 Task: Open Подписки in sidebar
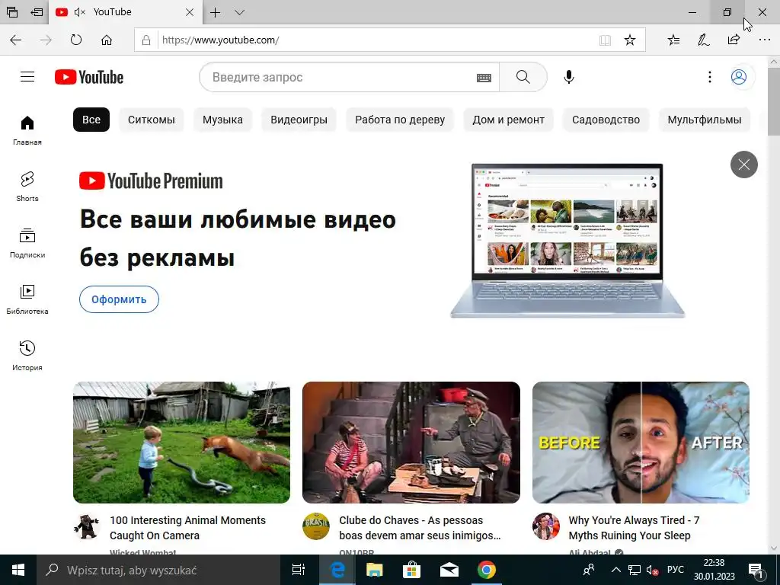pyautogui.click(x=27, y=243)
